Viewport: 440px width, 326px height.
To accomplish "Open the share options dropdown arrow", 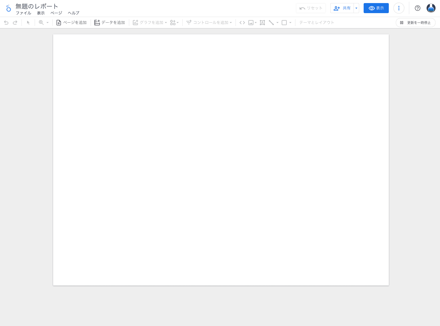I will 356,8.
